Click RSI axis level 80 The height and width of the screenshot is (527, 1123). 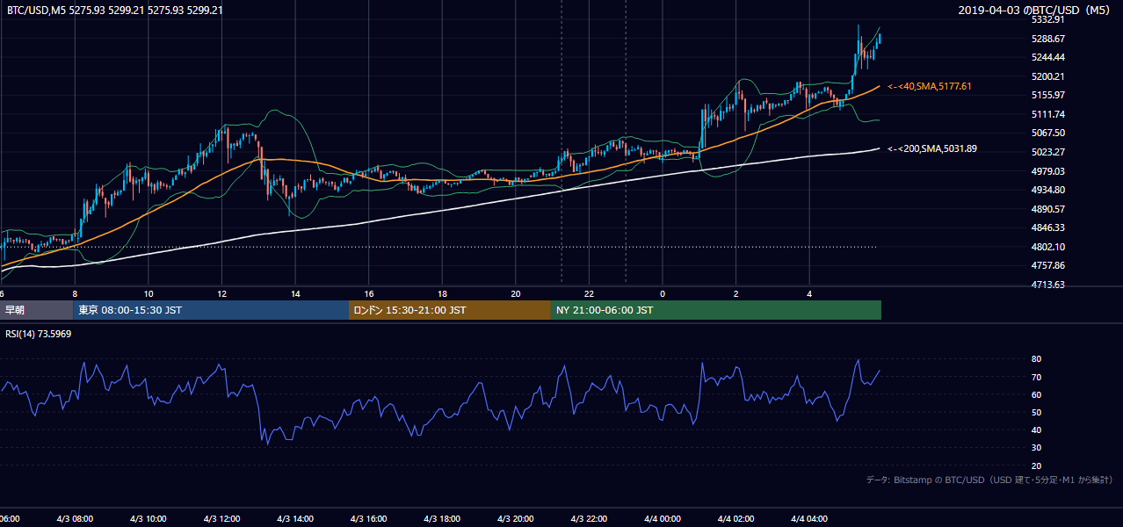[x=1036, y=359]
